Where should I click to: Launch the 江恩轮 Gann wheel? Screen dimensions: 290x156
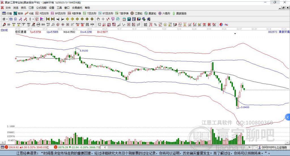pyautogui.click(x=137, y=14)
